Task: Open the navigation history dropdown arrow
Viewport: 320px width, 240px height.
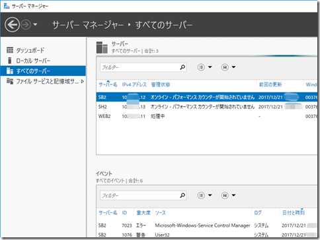Action: tap(35, 24)
